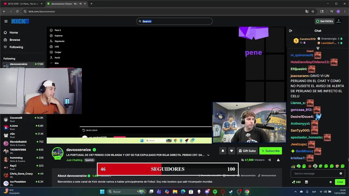
Task: Toggle stream notifications bell
Action: pos(223,151)
